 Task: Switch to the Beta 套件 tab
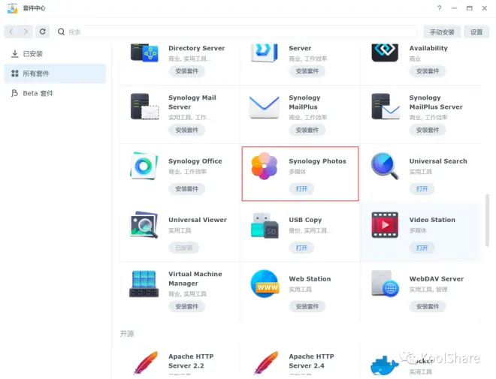(x=55, y=93)
